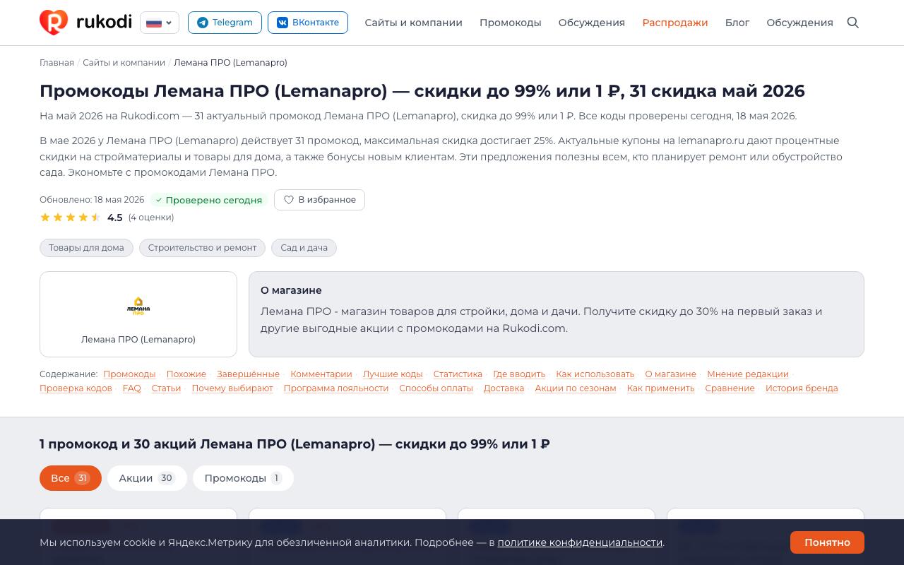This screenshot has width=904, height=565.
Task: Open the Строительство и ремонт tag
Action: pyautogui.click(x=202, y=248)
